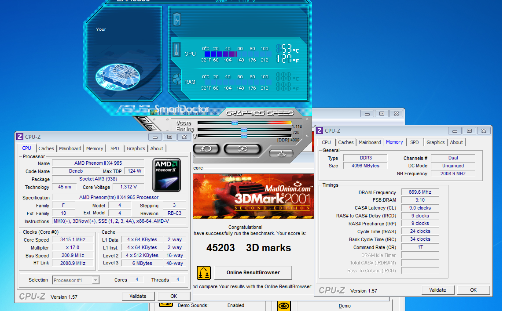Click the Multiplier value x 17.0
The height and width of the screenshot is (311, 507).
click(73, 248)
